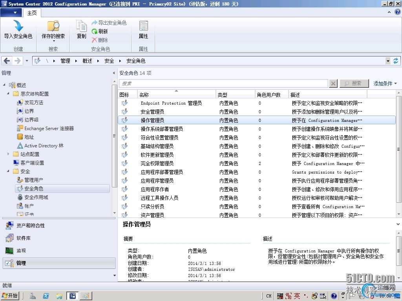Click the role list vertical scrollbar
Viewport: 402px width, 301px height.
(x=398, y=149)
